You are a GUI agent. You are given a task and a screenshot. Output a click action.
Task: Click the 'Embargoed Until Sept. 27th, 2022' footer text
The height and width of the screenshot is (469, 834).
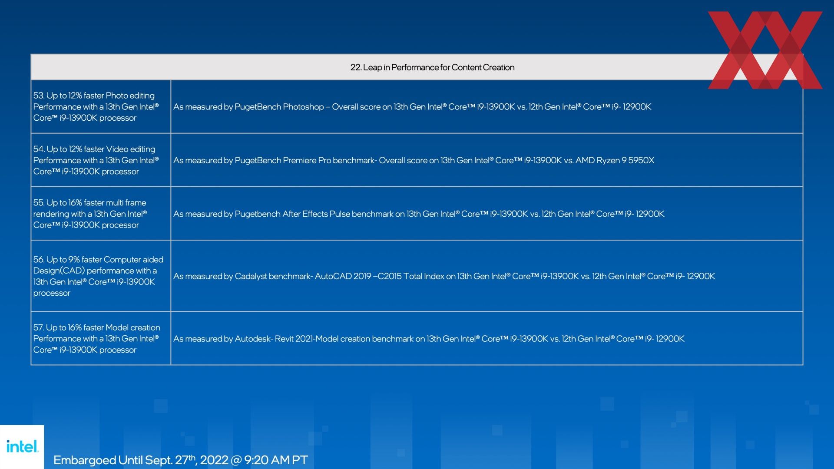tap(180, 459)
